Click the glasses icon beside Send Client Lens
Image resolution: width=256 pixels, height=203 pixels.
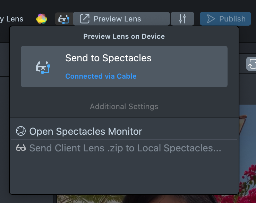[x=21, y=148]
